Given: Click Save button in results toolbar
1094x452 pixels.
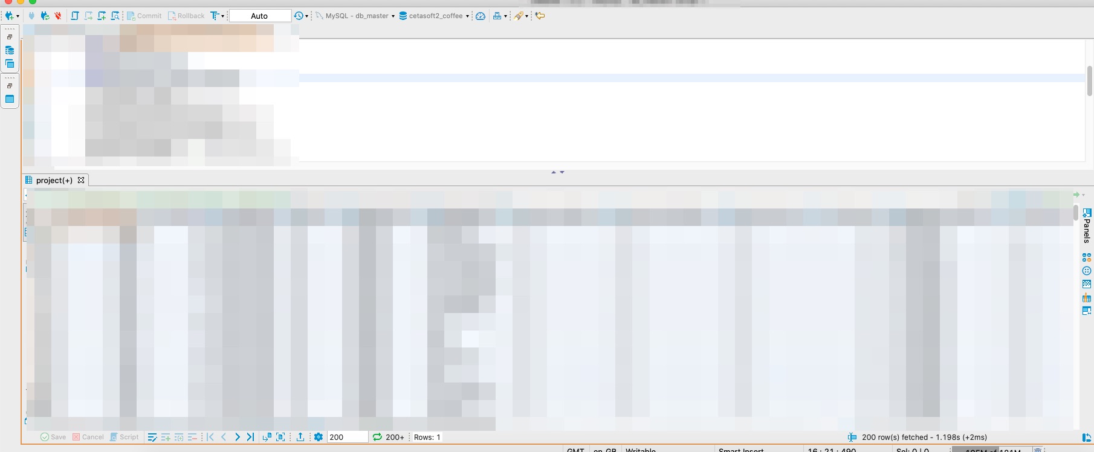Looking at the screenshot, I should coord(53,437).
